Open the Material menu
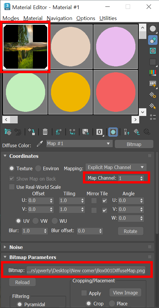 click(33, 18)
